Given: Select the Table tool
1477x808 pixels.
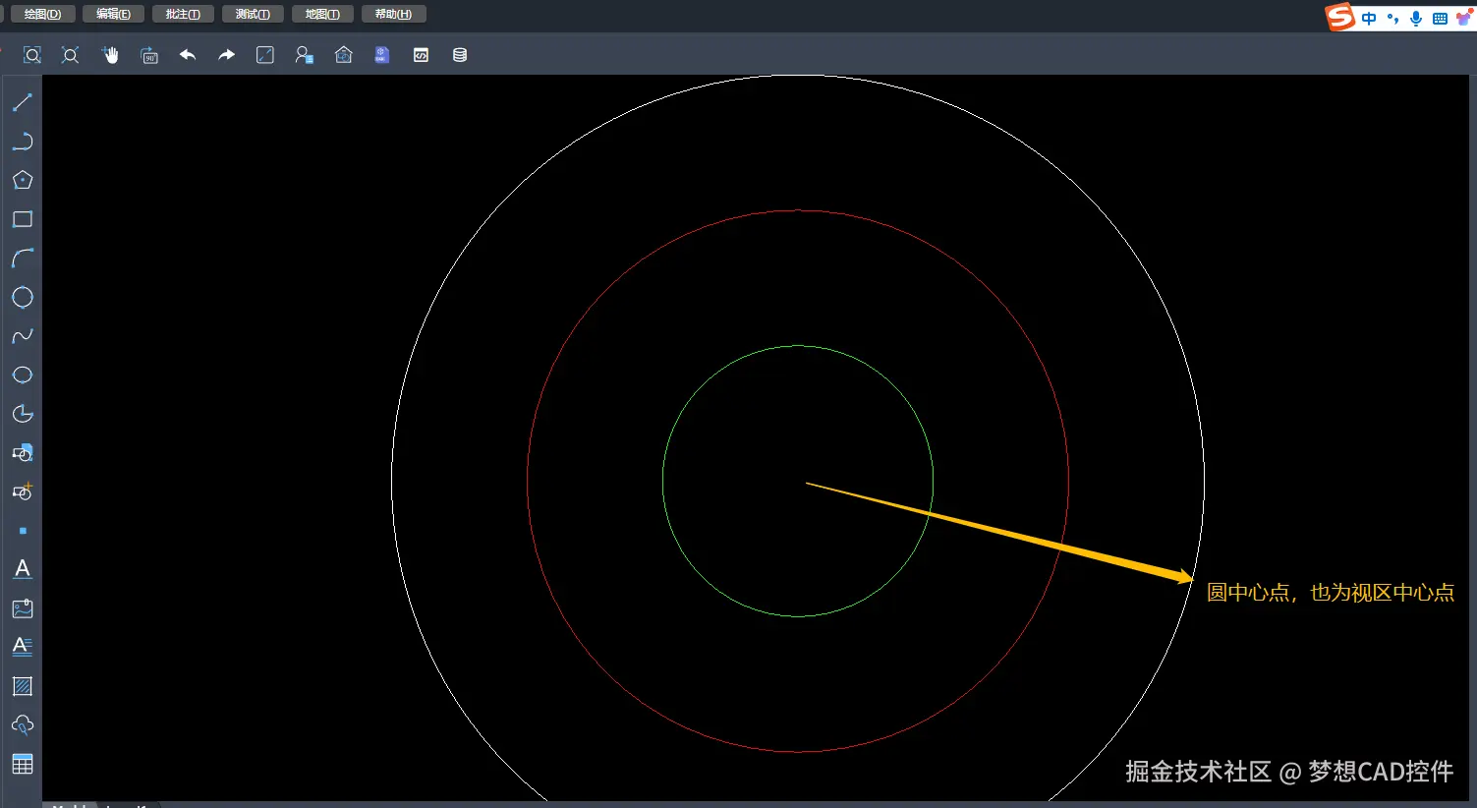Looking at the screenshot, I should pyautogui.click(x=23, y=764).
